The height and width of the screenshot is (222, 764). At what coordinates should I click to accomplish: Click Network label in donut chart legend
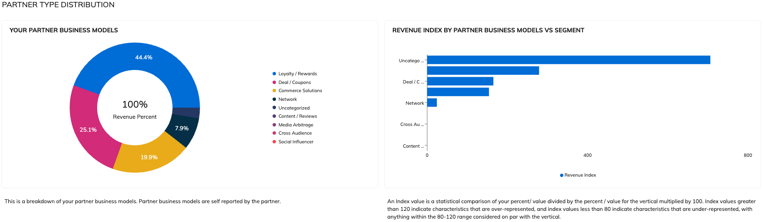[288, 99]
